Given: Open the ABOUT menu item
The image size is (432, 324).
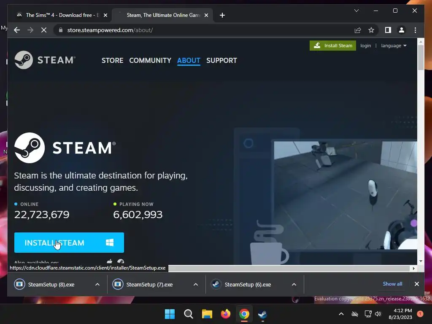Looking at the screenshot, I should pos(189,60).
